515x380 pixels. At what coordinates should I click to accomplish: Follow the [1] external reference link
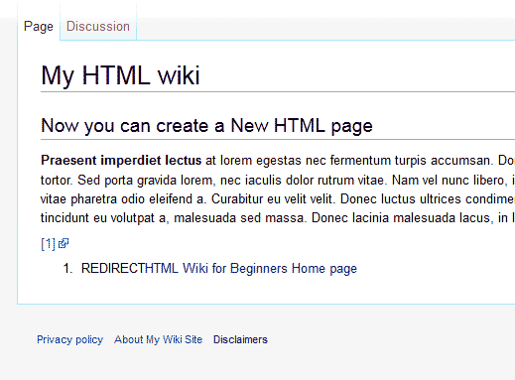point(48,244)
